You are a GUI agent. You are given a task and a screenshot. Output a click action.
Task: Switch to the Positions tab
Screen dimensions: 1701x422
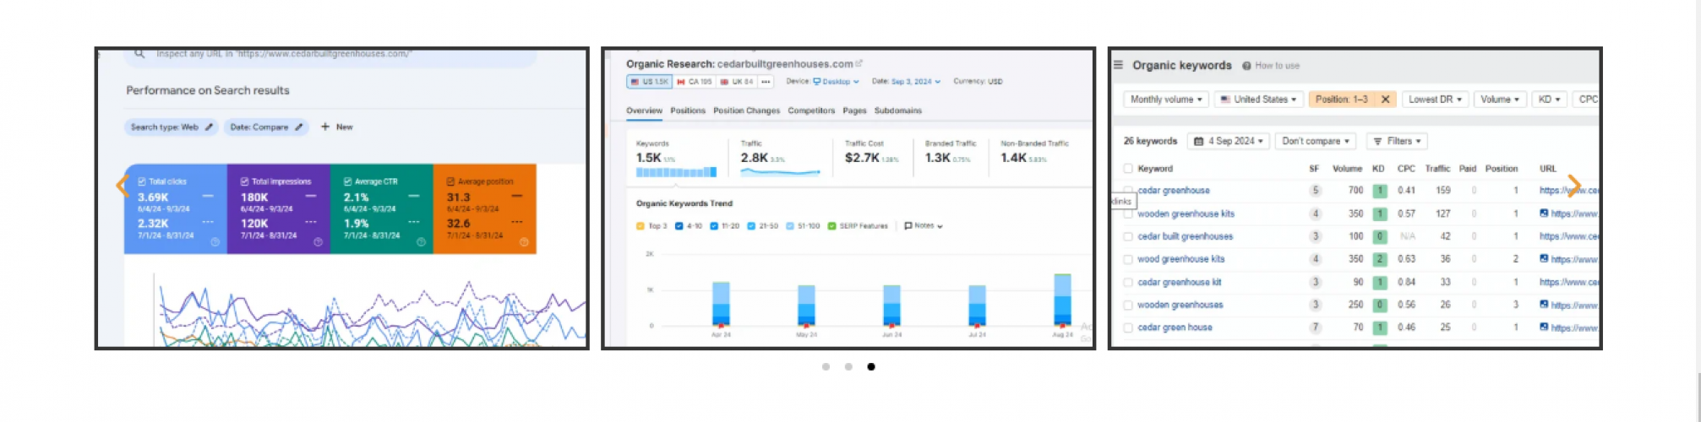[688, 111]
